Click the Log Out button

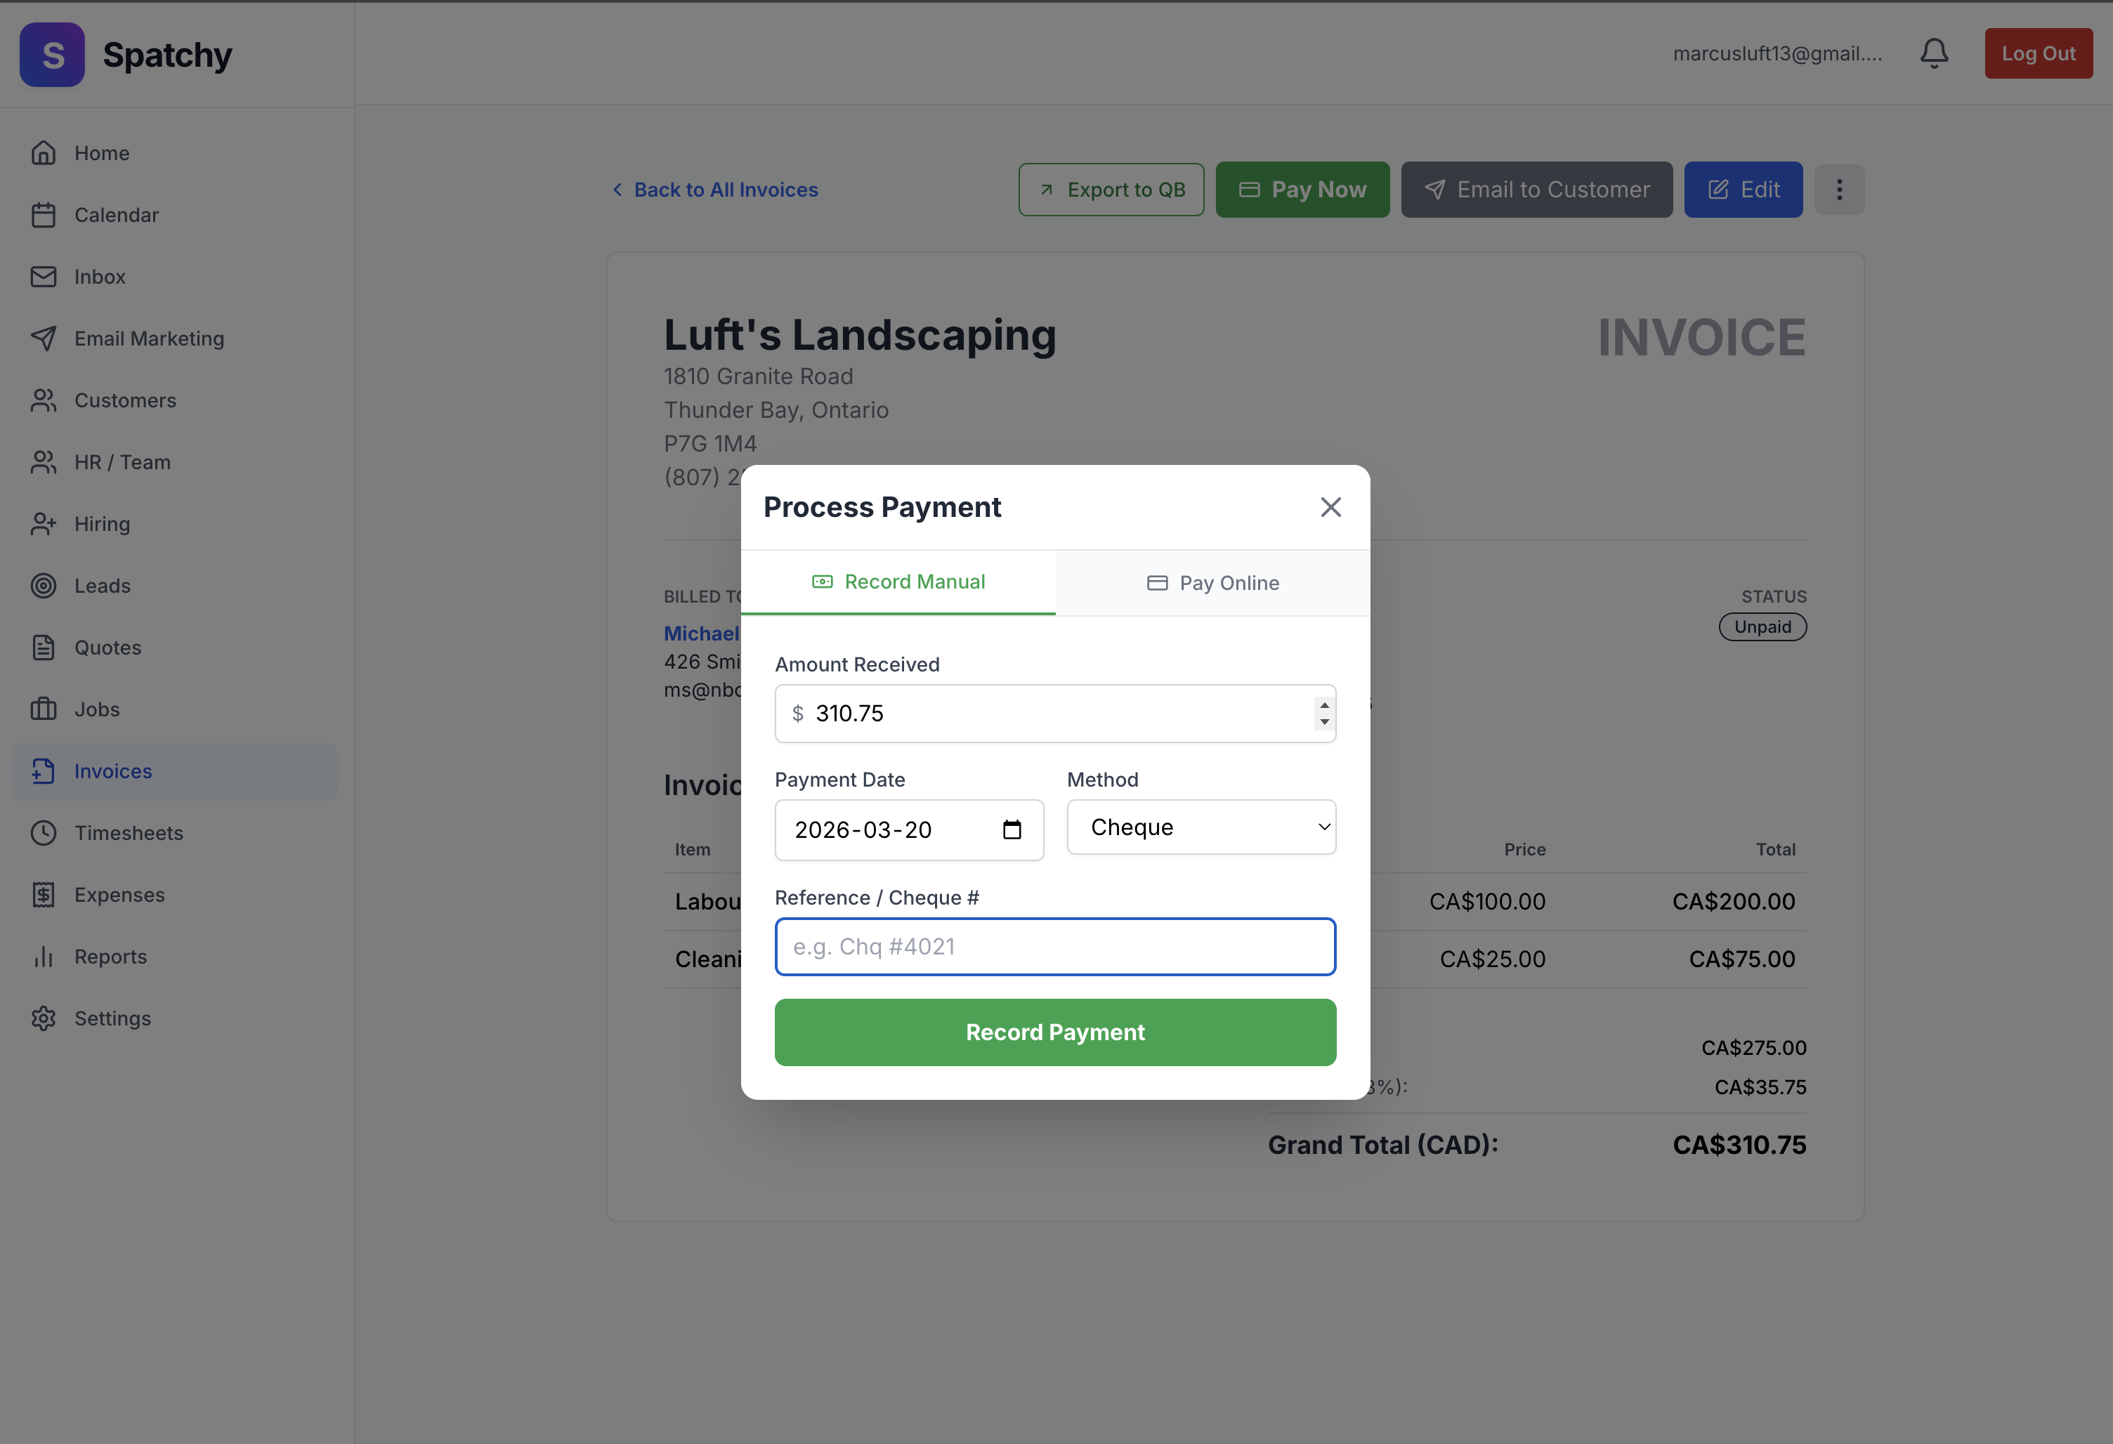pos(2039,53)
